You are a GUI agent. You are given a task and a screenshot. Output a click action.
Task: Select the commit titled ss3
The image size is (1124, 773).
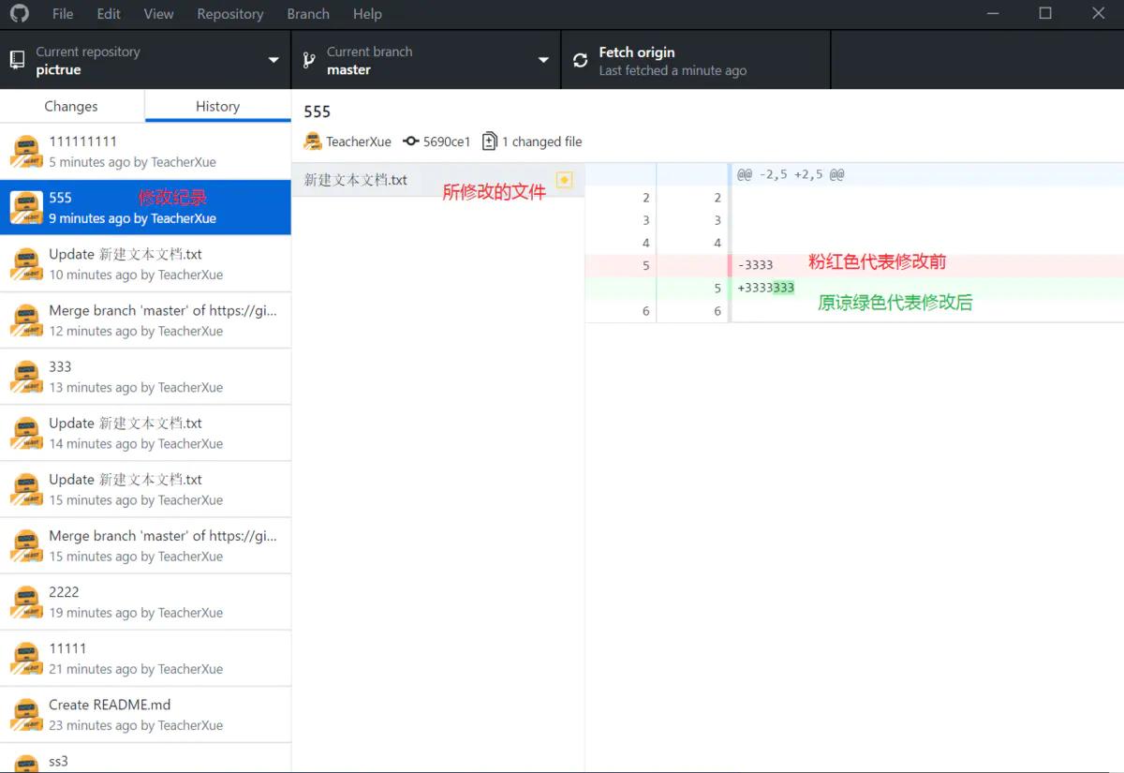point(145,758)
